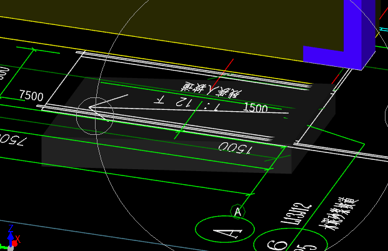Click the rotated LI3J12 annotation text
Viewport: 388px width, 251px height.
tap(296, 214)
